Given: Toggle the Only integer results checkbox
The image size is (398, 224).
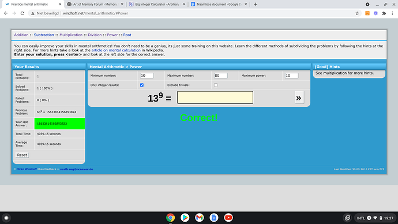Looking at the screenshot, I should coord(142,85).
